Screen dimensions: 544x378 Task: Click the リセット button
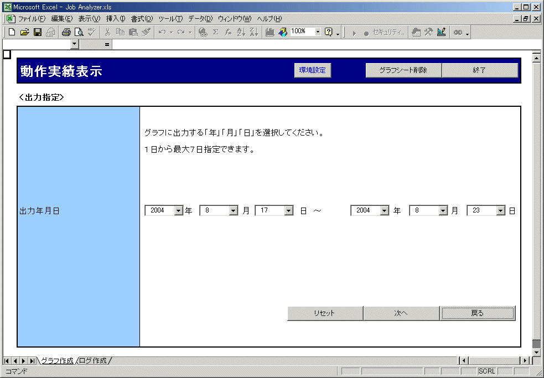click(325, 313)
